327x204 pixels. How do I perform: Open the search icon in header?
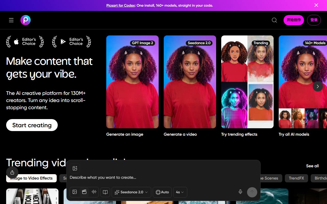[x=274, y=20]
